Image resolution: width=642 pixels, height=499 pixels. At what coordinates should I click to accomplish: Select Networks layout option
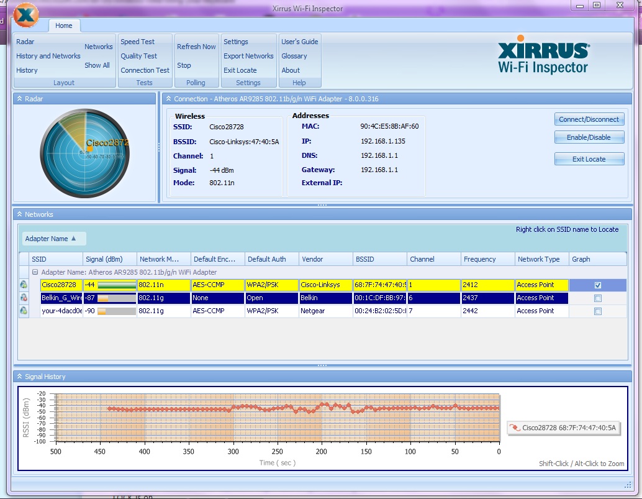coord(98,47)
